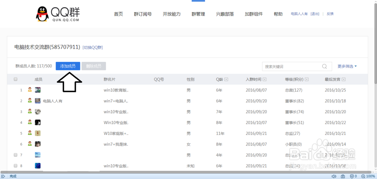Open the 兴趣部落 nav tab
The image size is (377, 179).
[x=225, y=14]
